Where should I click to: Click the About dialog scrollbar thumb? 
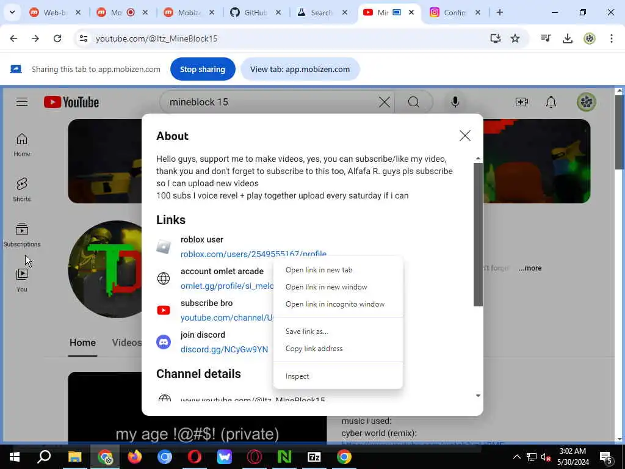click(478, 234)
